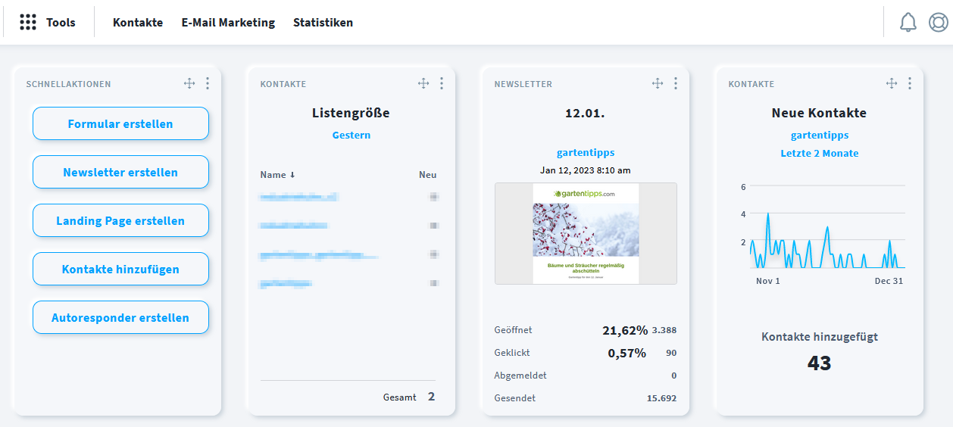The image size is (953, 427).
Task: Click move handle on Listengröße widget
Action: (x=423, y=83)
